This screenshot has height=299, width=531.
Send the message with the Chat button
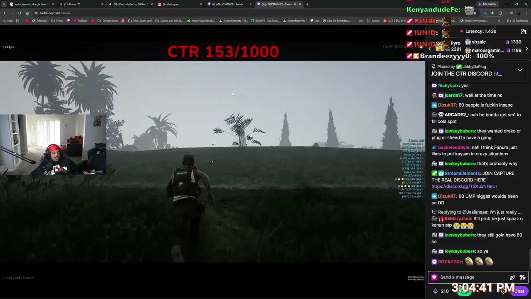pos(519,291)
